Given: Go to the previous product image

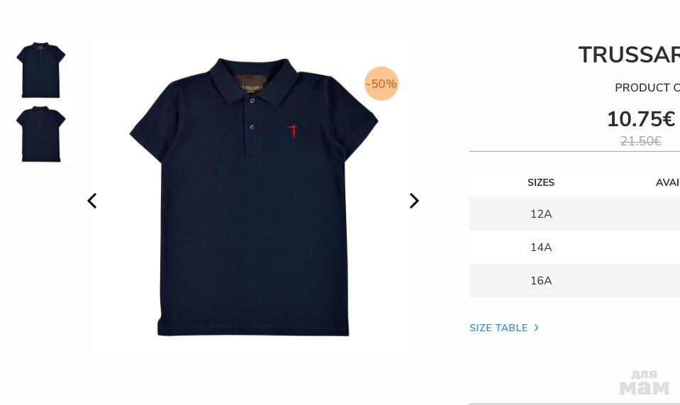Looking at the screenshot, I should click(92, 201).
